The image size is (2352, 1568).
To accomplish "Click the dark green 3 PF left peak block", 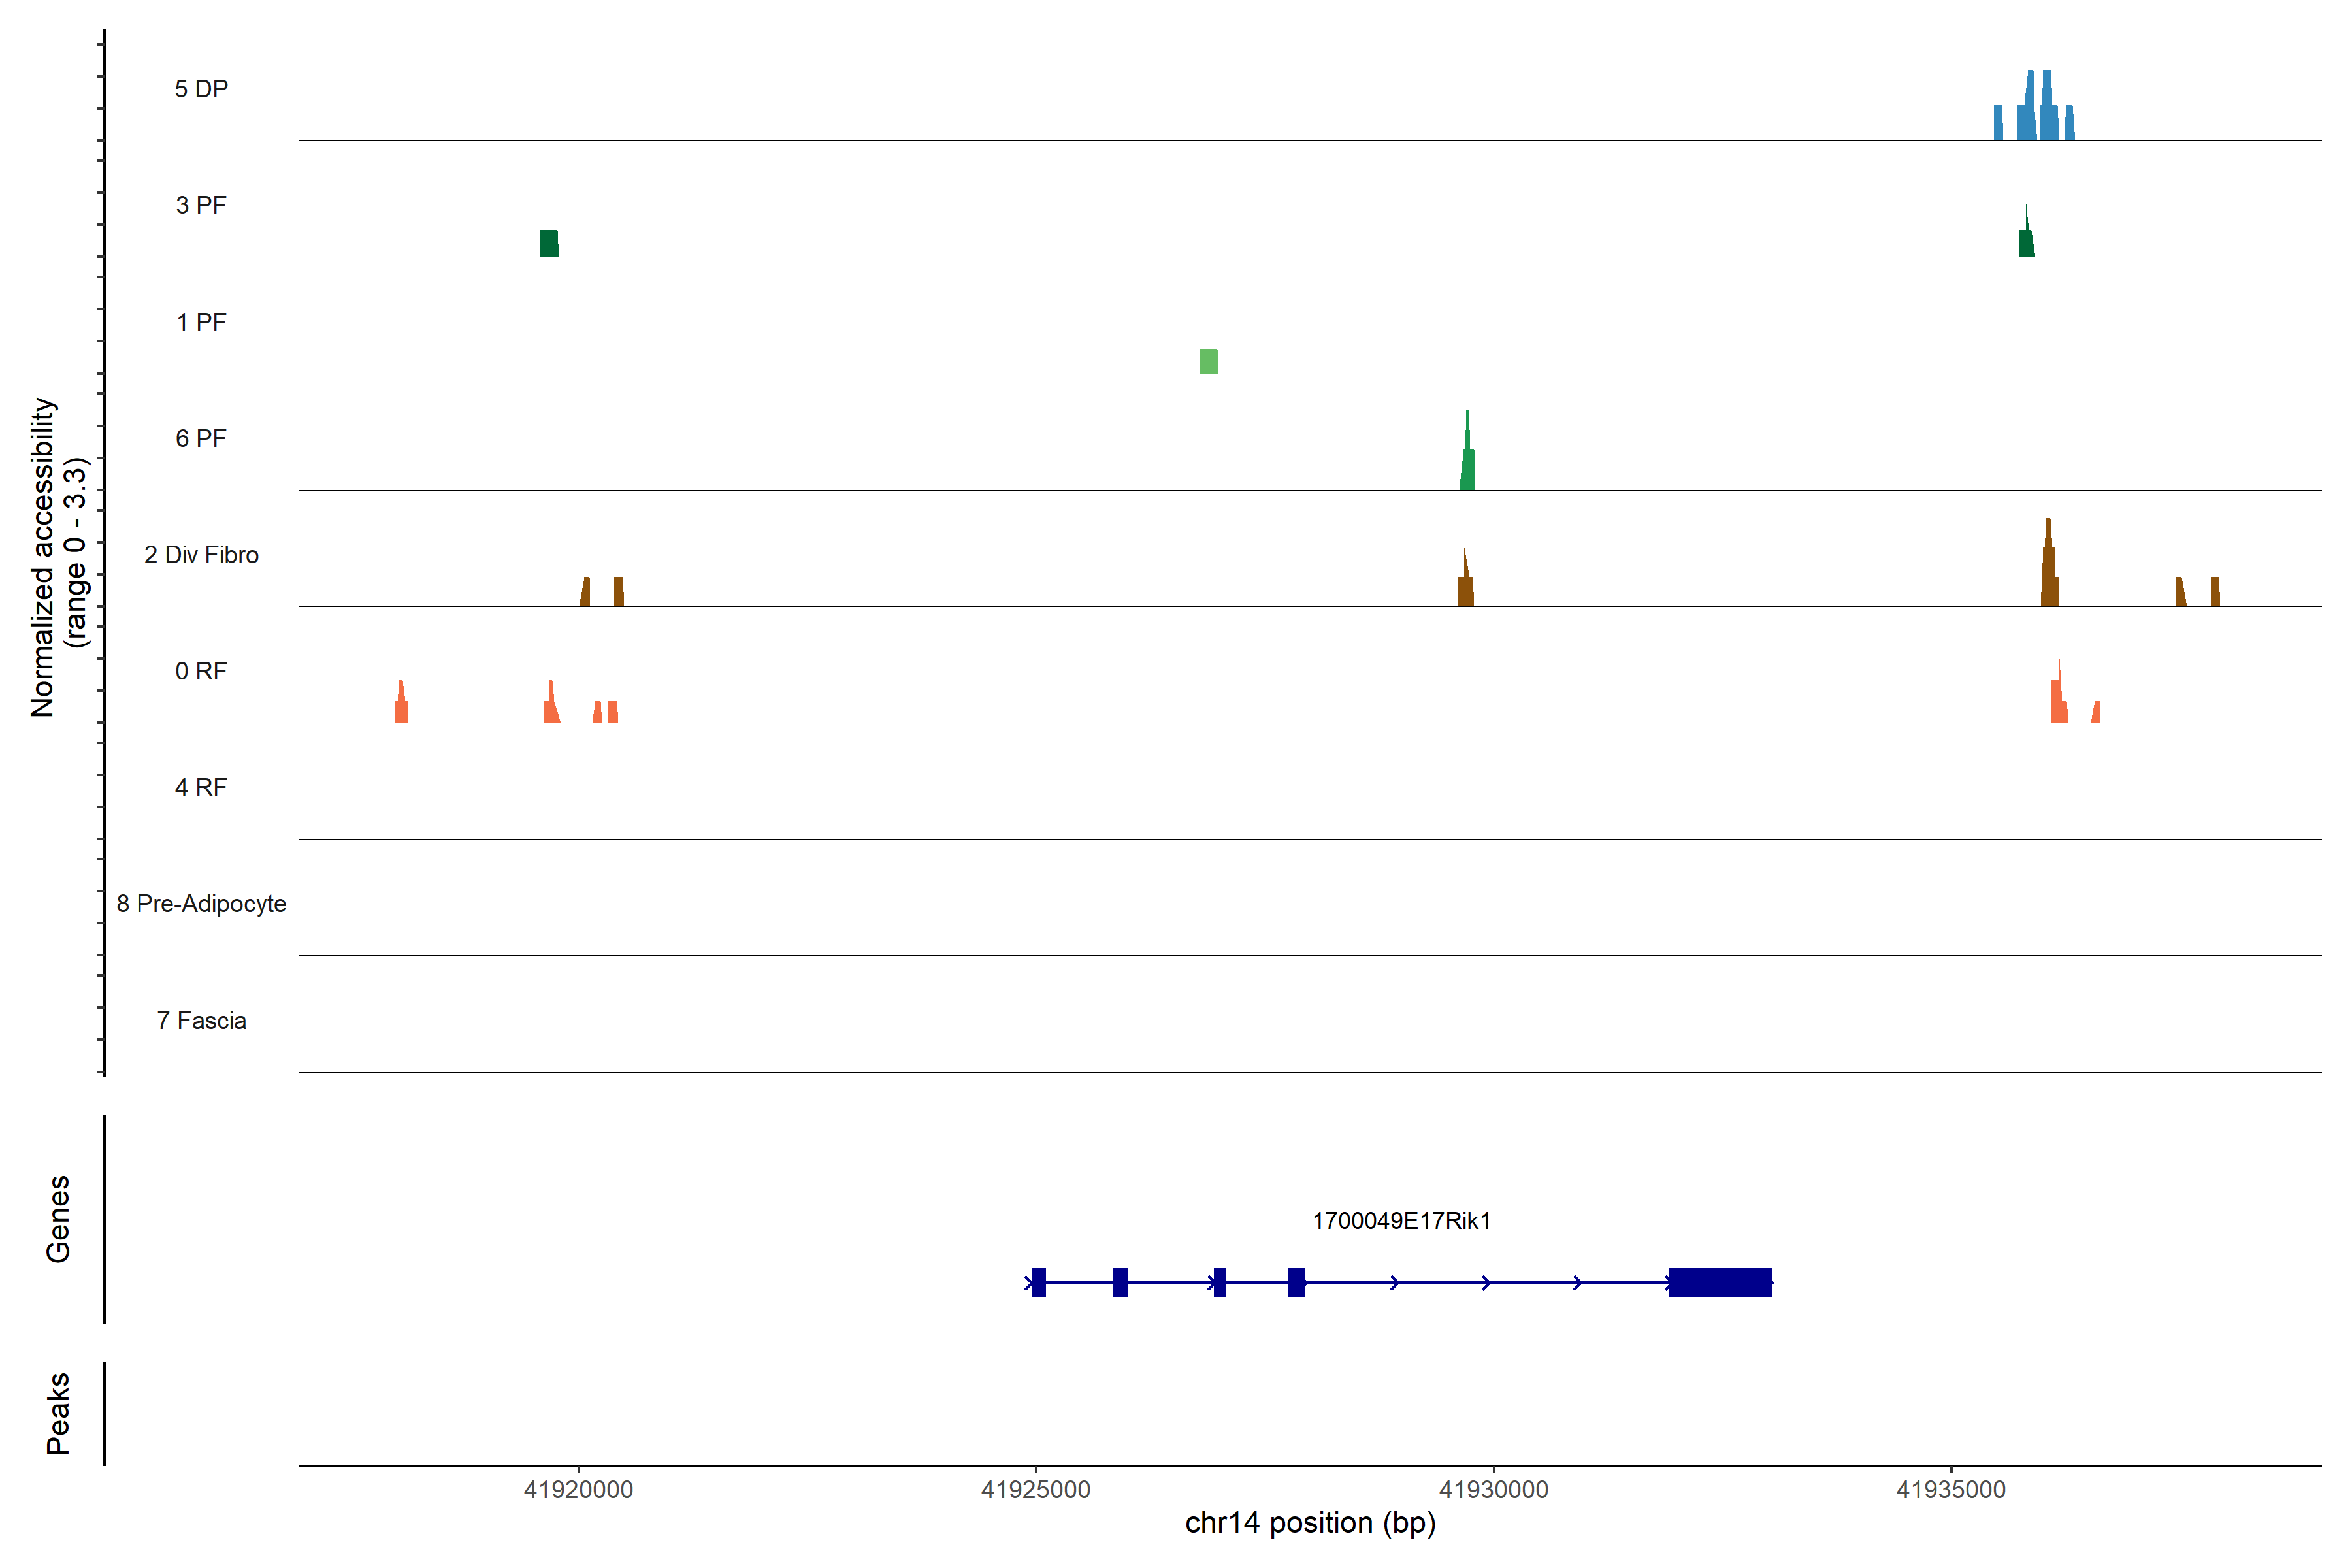I will click(x=549, y=243).
